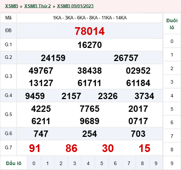Select Đầu lô digit 4
The image size is (181, 170).
[88, 163]
